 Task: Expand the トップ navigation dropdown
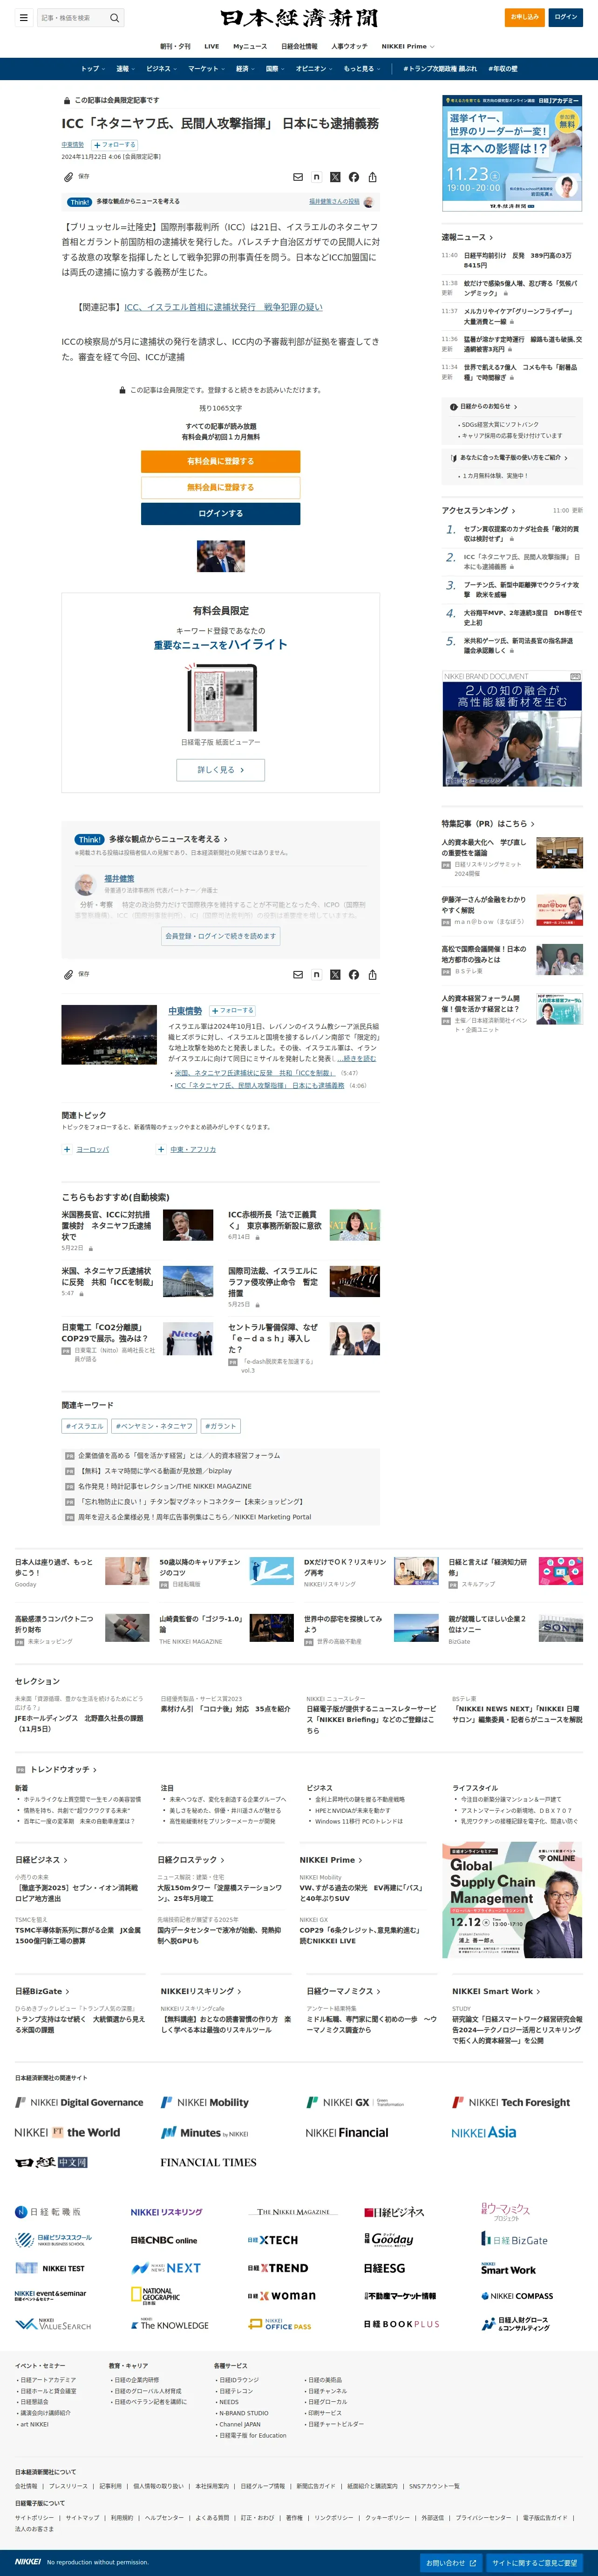[92, 69]
